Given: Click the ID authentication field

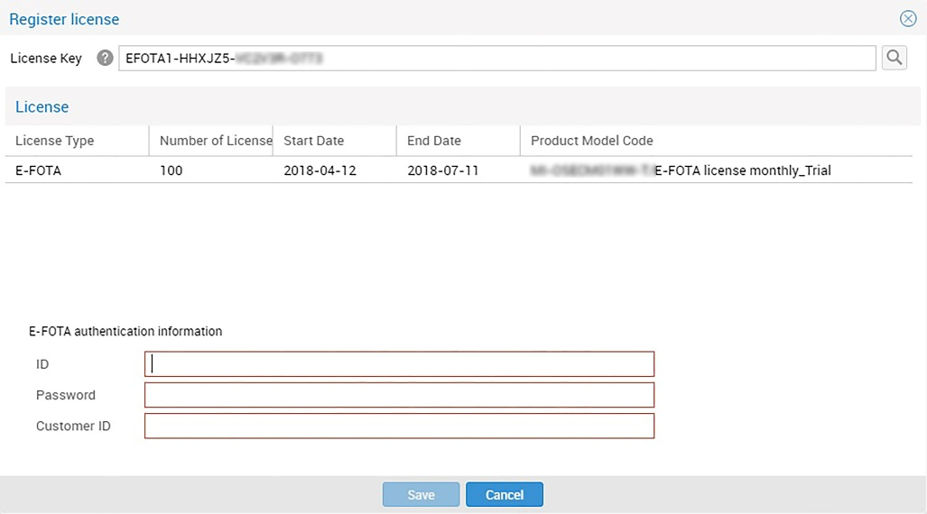Looking at the screenshot, I should (x=399, y=364).
